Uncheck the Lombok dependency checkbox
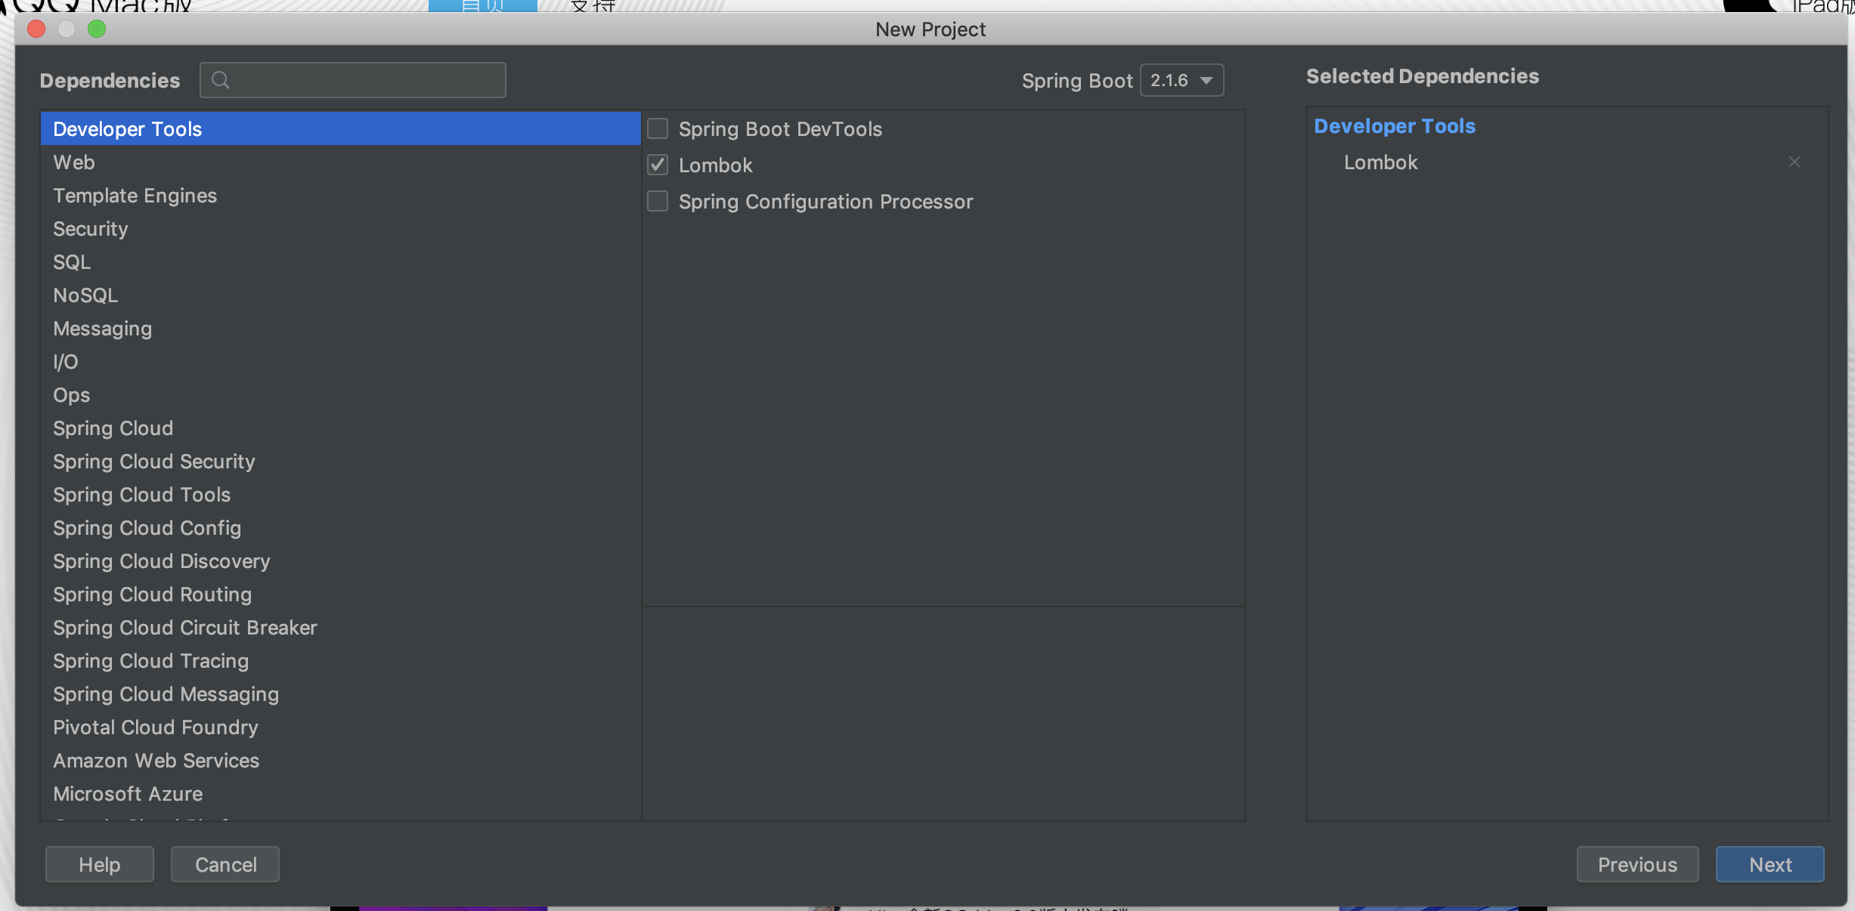 [x=658, y=165]
